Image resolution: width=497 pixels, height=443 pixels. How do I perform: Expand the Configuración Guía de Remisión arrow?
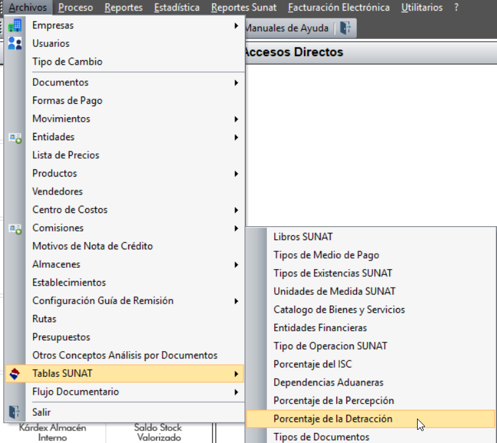pos(236,302)
